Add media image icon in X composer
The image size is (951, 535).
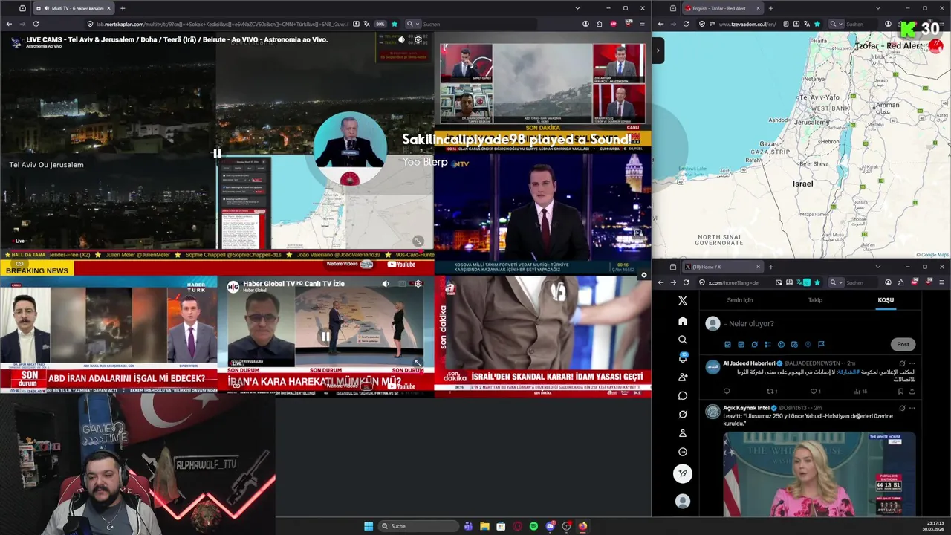tap(727, 344)
